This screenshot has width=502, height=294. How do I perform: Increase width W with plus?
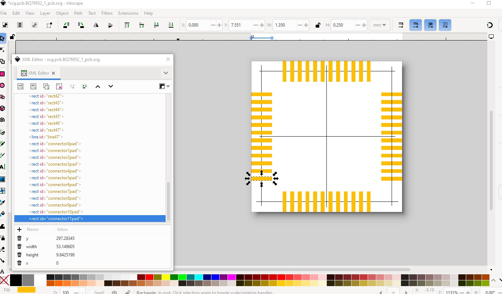306,25
